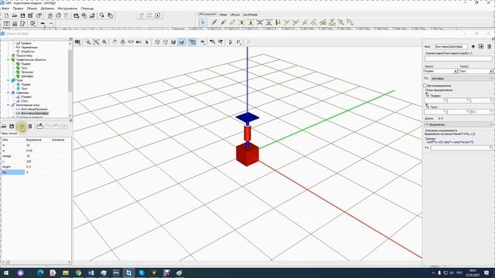
Task: Select the Переменные tree item
Action: click(29, 47)
